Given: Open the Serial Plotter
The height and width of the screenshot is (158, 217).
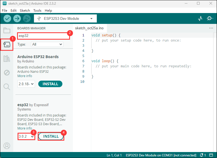Looking at the screenshot, I should point(200,18).
